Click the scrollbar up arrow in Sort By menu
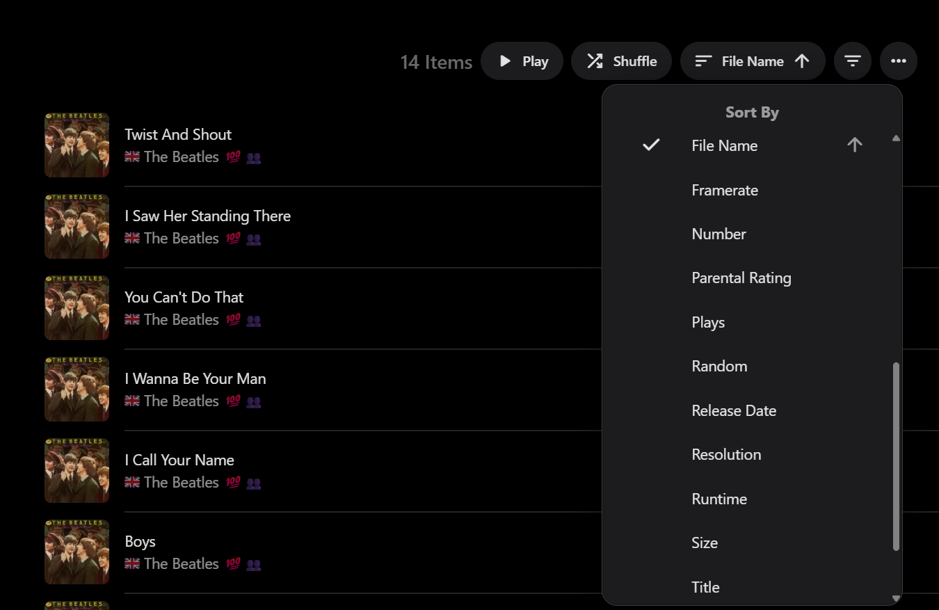Image resolution: width=939 pixels, height=610 pixels. point(896,138)
